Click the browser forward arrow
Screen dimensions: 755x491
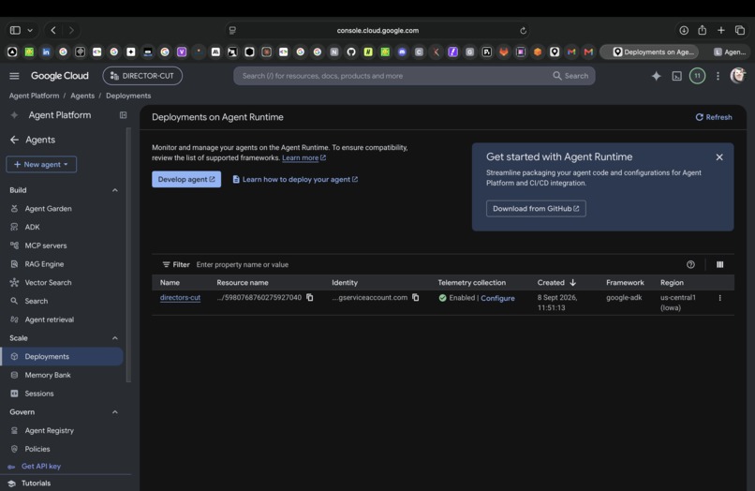(71, 30)
